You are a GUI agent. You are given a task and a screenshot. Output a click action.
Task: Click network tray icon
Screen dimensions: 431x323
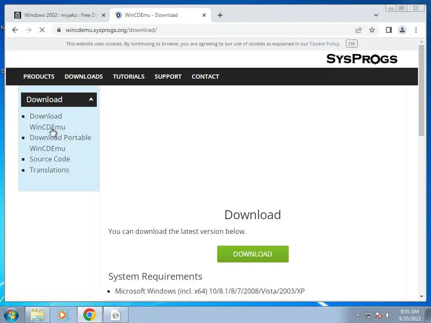[368, 315]
